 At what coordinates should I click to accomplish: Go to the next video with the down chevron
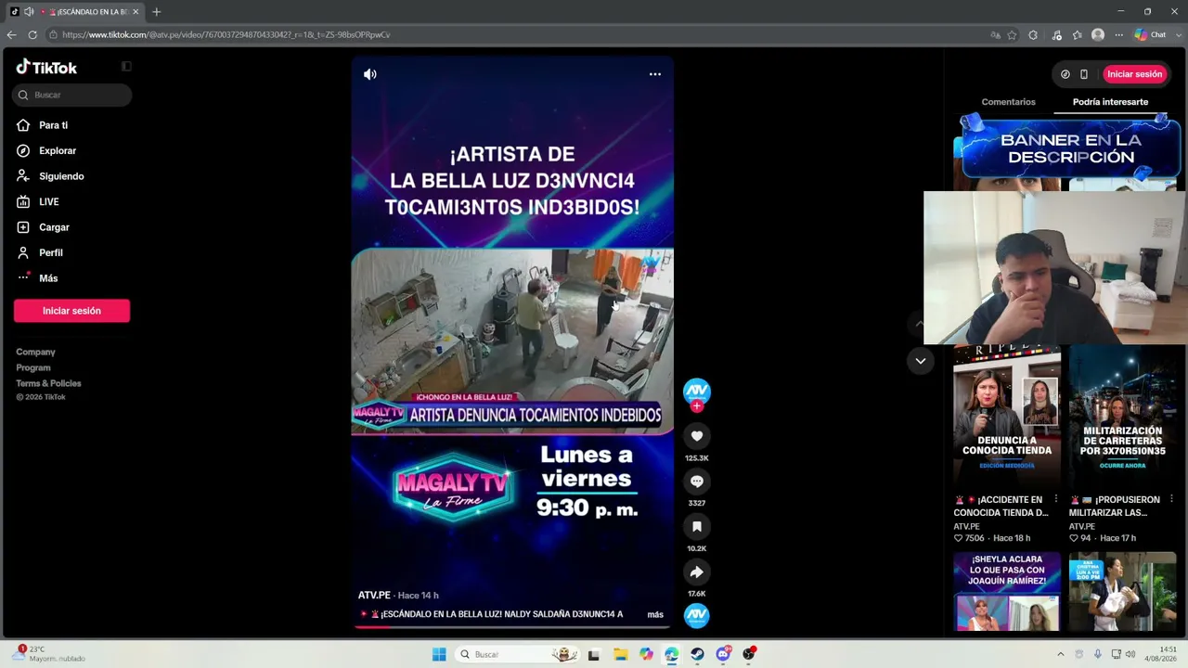click(920, 361)
